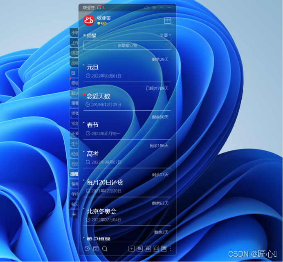
Task: Switch to the 生日 sidebar tab
Action: [x=74, y=143]
